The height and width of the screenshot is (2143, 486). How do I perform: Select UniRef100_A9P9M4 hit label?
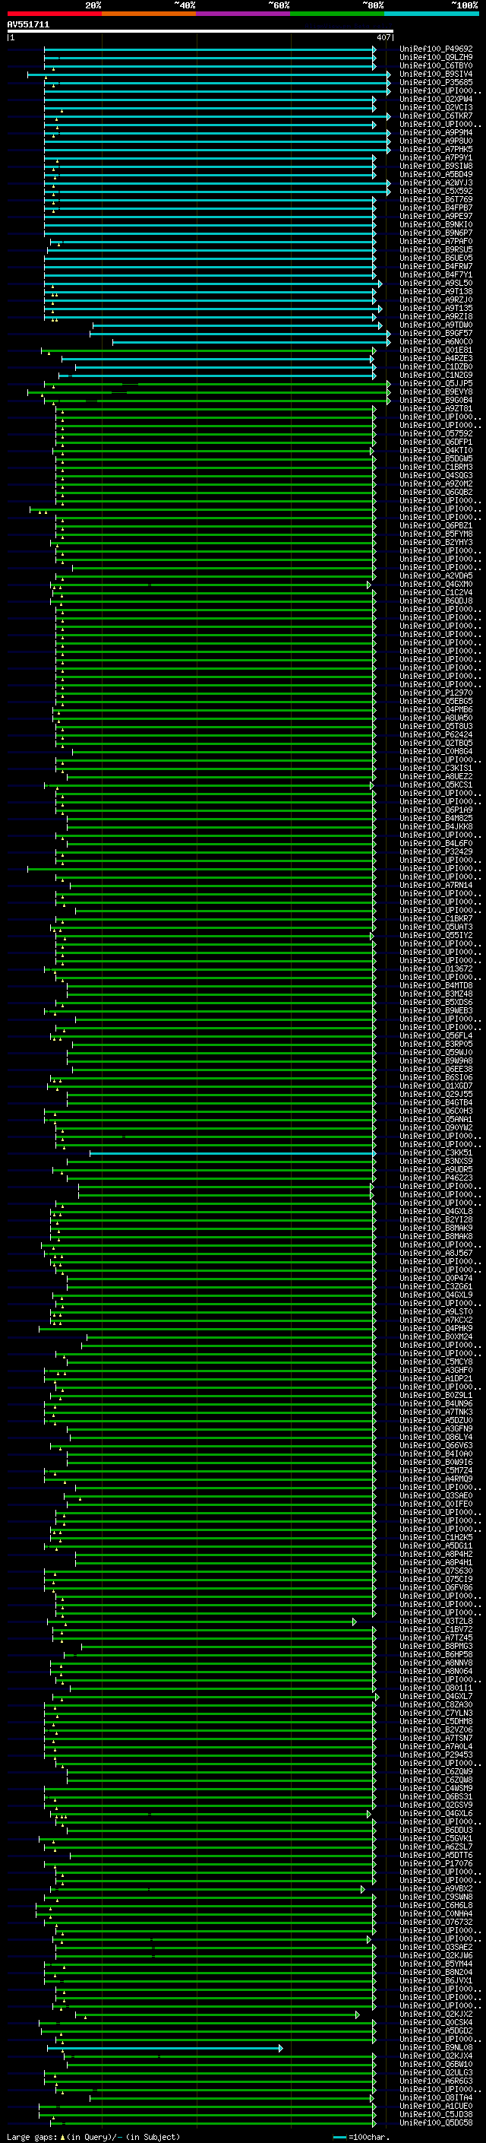coord(436,132)
